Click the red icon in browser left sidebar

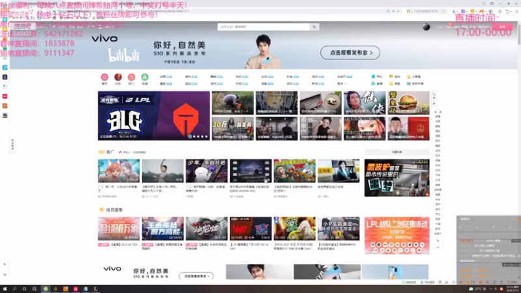point(5,96)
